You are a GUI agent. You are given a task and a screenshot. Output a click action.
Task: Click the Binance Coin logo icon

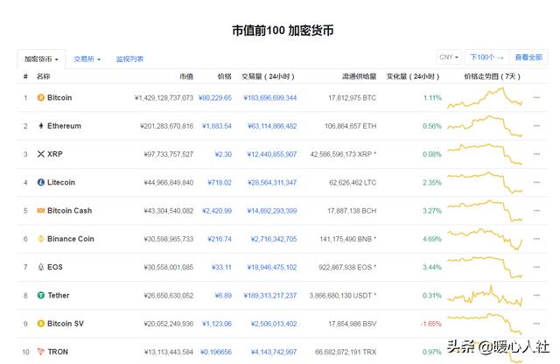[41, 239]
